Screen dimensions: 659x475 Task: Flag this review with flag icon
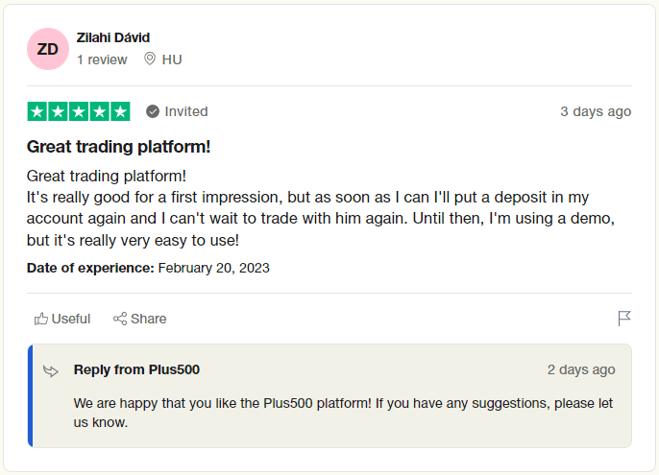624,319
